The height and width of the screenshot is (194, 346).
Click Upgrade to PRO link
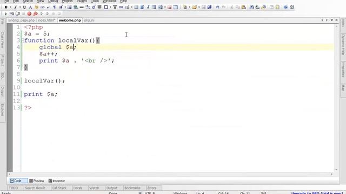317,193
